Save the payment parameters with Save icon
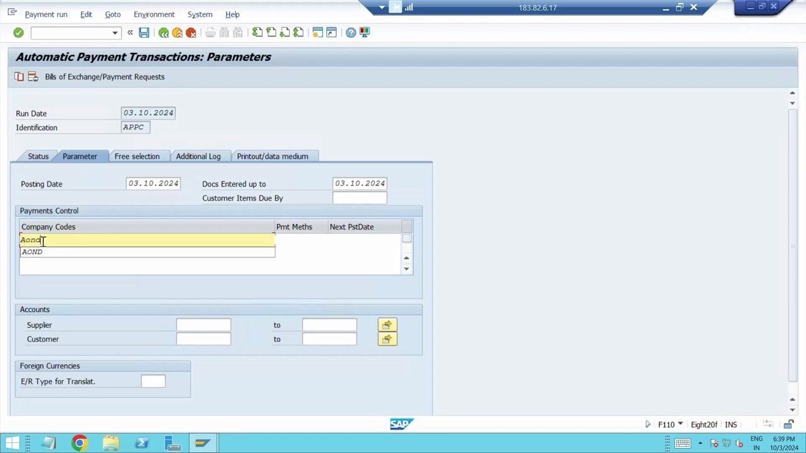This screenshot has width=806, height=453. click(x=144, y=32)
